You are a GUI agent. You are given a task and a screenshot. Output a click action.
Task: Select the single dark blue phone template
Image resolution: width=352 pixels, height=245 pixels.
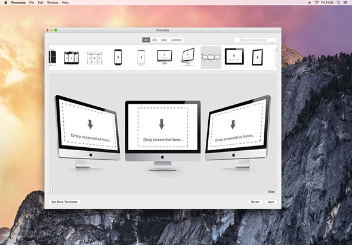[118, 57]
